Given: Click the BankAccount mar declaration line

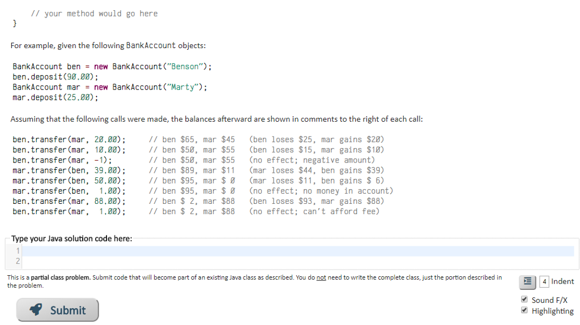Looking at the screenshot, I should pyautogui.click(x=110, y=87).
